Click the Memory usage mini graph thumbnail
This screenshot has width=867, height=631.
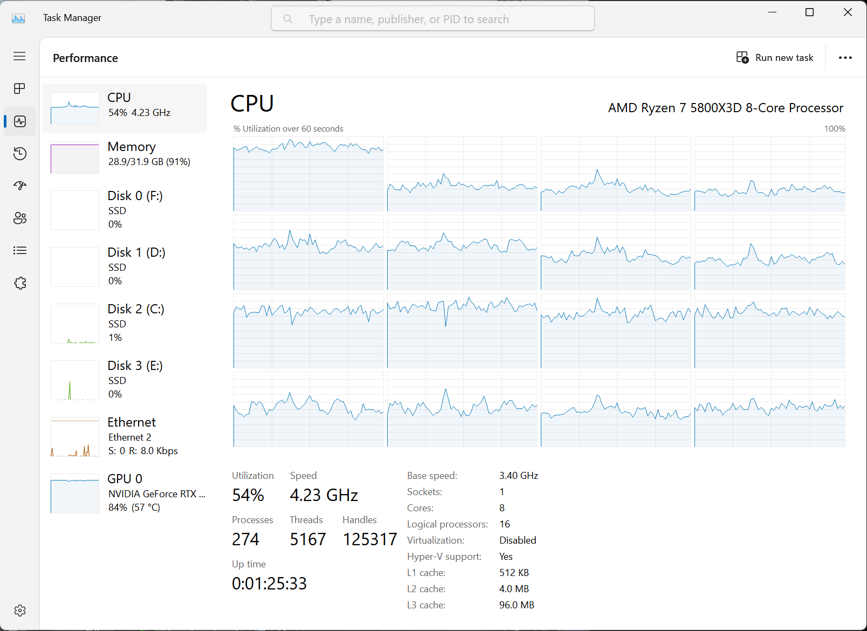click(x=75, y=157)
